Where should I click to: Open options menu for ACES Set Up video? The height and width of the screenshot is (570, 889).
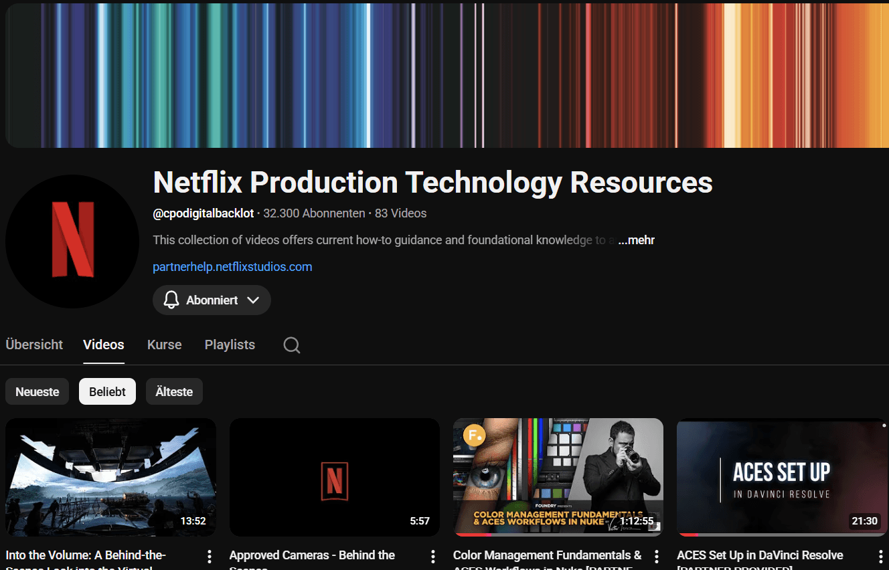[x=880, y=557]
